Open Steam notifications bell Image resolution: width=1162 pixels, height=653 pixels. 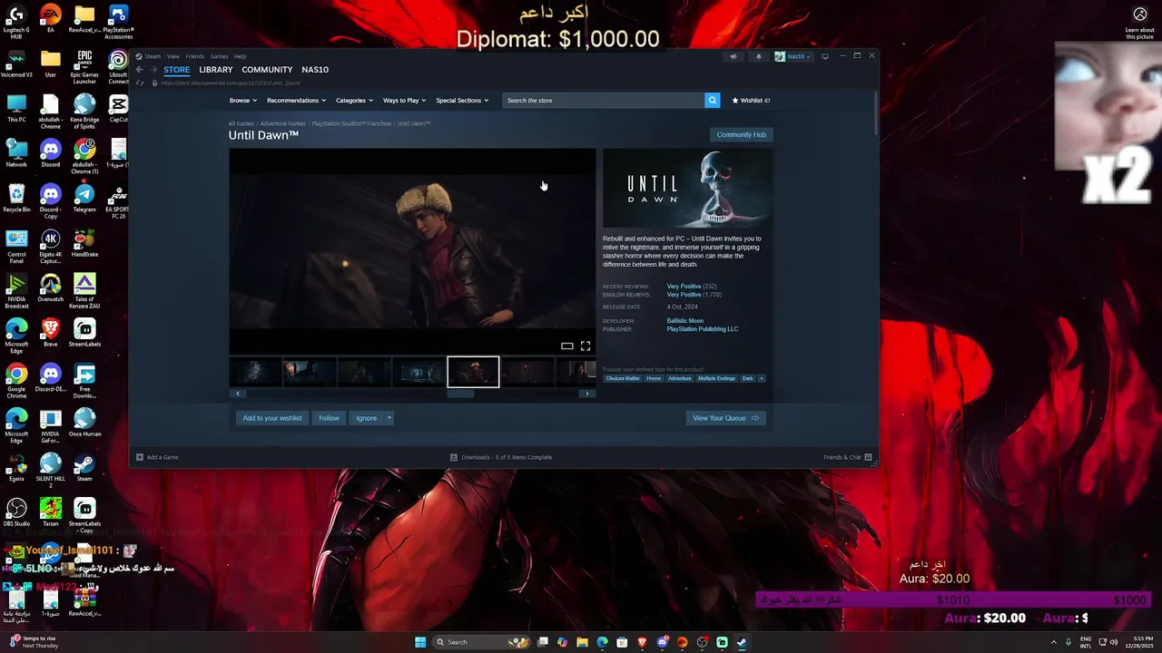(759, 56)
